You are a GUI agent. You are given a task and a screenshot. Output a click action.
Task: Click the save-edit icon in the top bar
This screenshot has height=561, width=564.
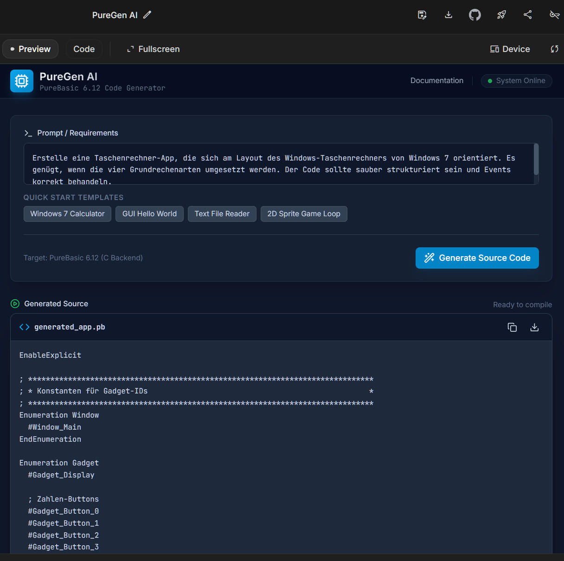pyautogui.click(x=422, y=15)
